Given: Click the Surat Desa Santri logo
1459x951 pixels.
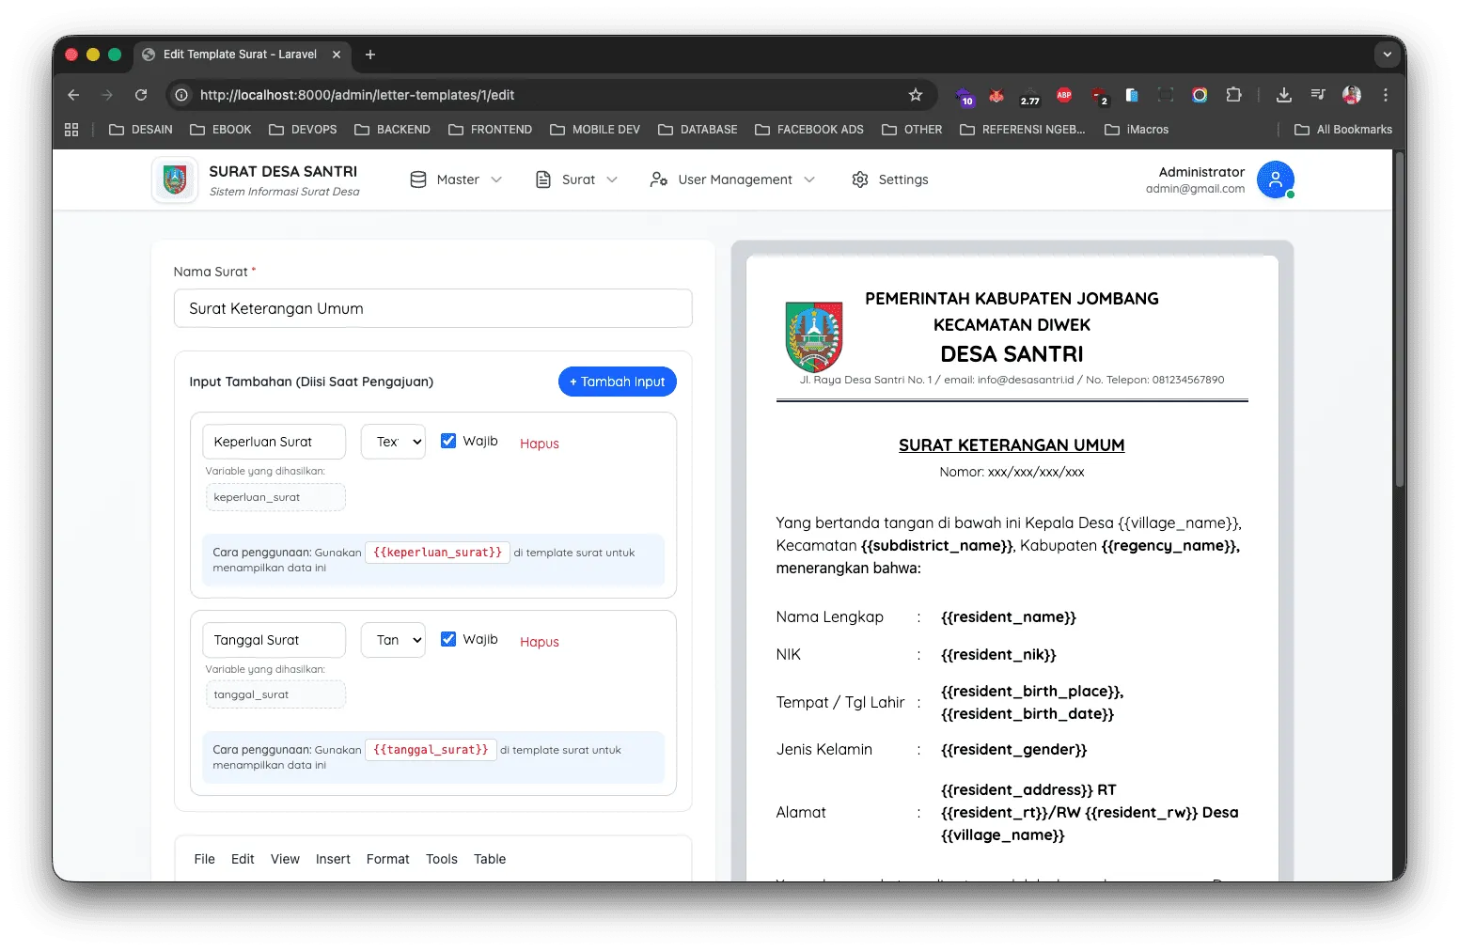Looking at the screenshot, I should (175, 179).
